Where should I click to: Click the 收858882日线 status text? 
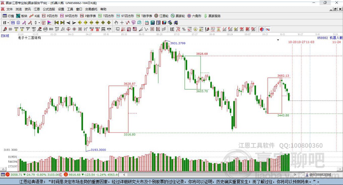320,175
